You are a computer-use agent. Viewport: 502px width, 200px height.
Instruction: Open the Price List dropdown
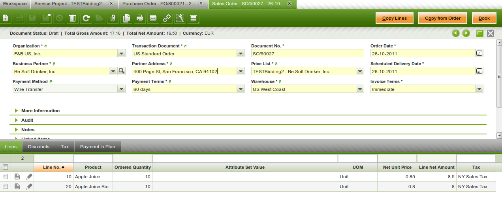click(360, 72)
